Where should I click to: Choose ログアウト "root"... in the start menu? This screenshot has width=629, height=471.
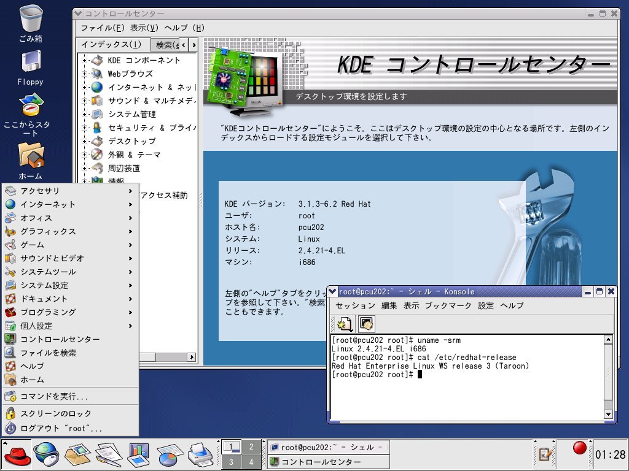[70, 428]
